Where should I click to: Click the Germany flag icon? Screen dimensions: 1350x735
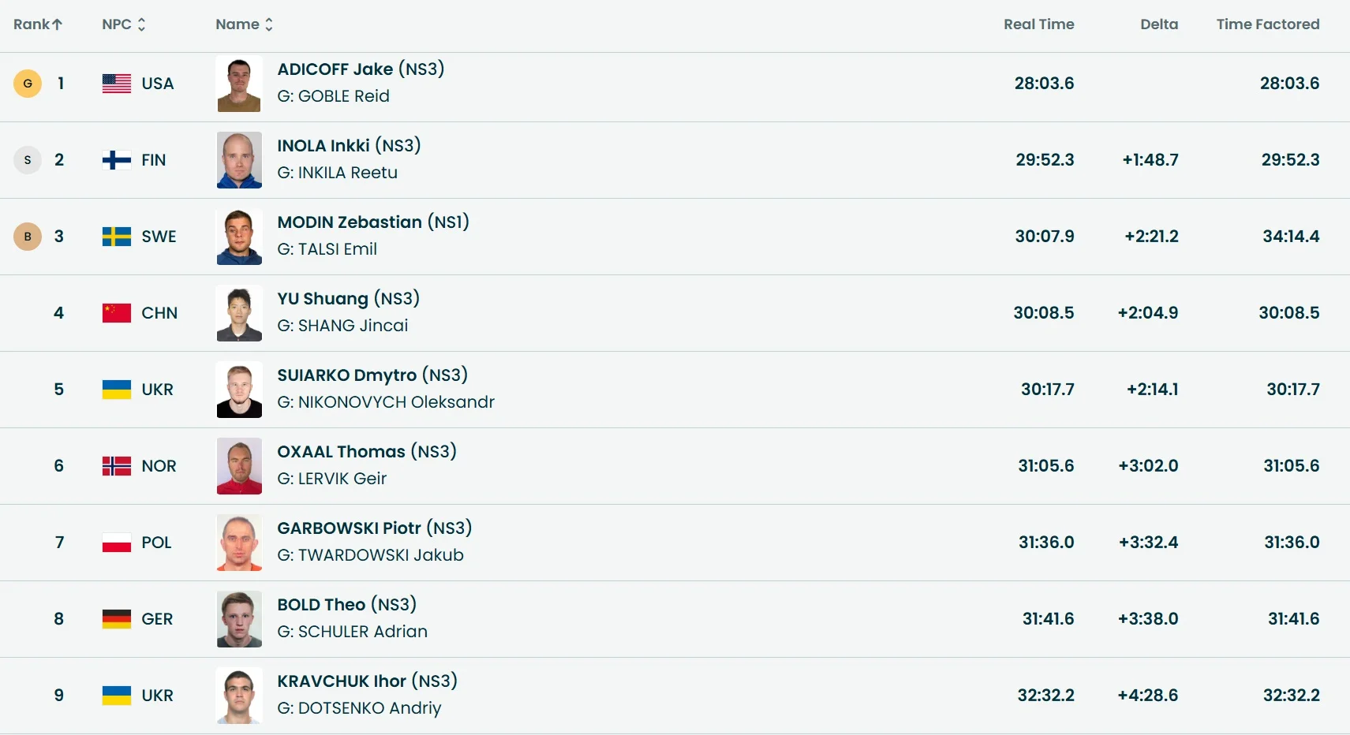[117, 619]
